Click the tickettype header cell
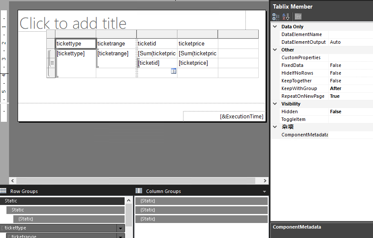Screen dimensions: 373x238 pos(76,44)
